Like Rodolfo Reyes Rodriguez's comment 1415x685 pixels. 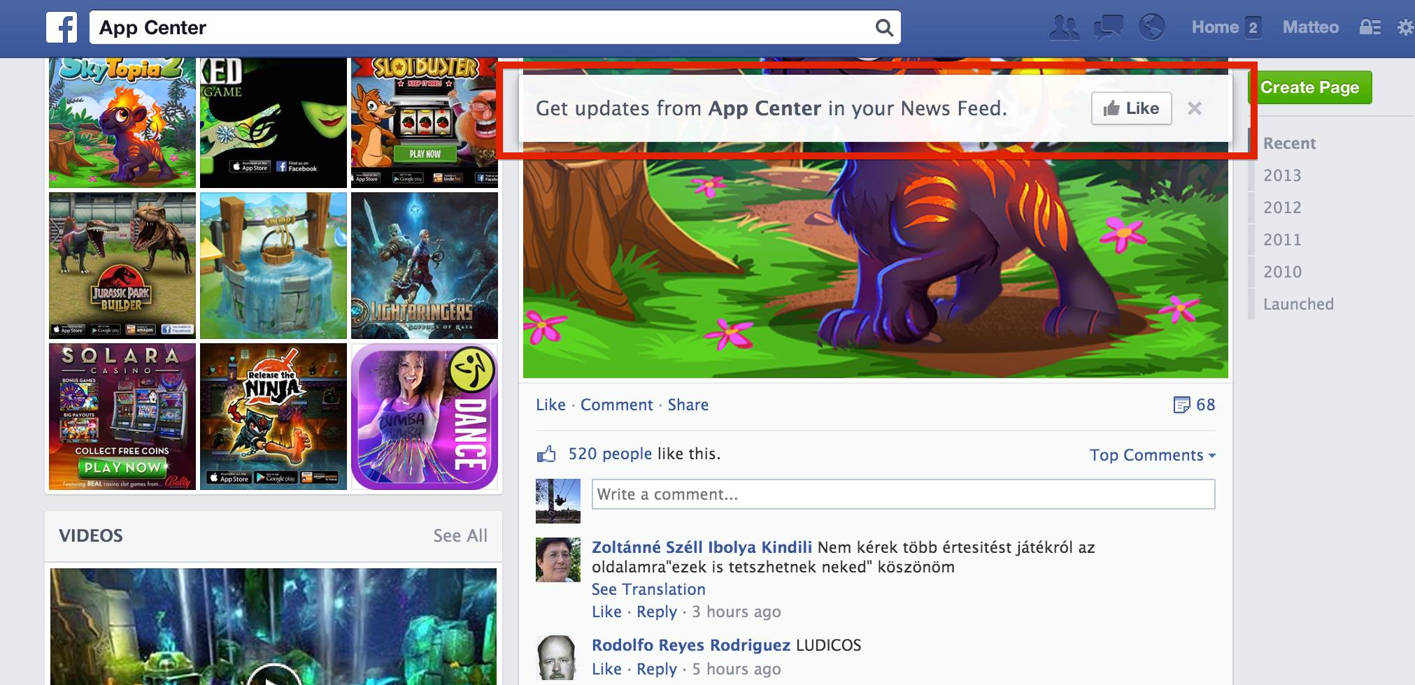606,669
